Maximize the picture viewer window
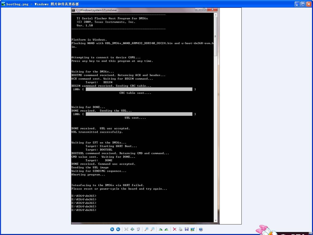Screen dimensions: 313x235 point(303,4)
